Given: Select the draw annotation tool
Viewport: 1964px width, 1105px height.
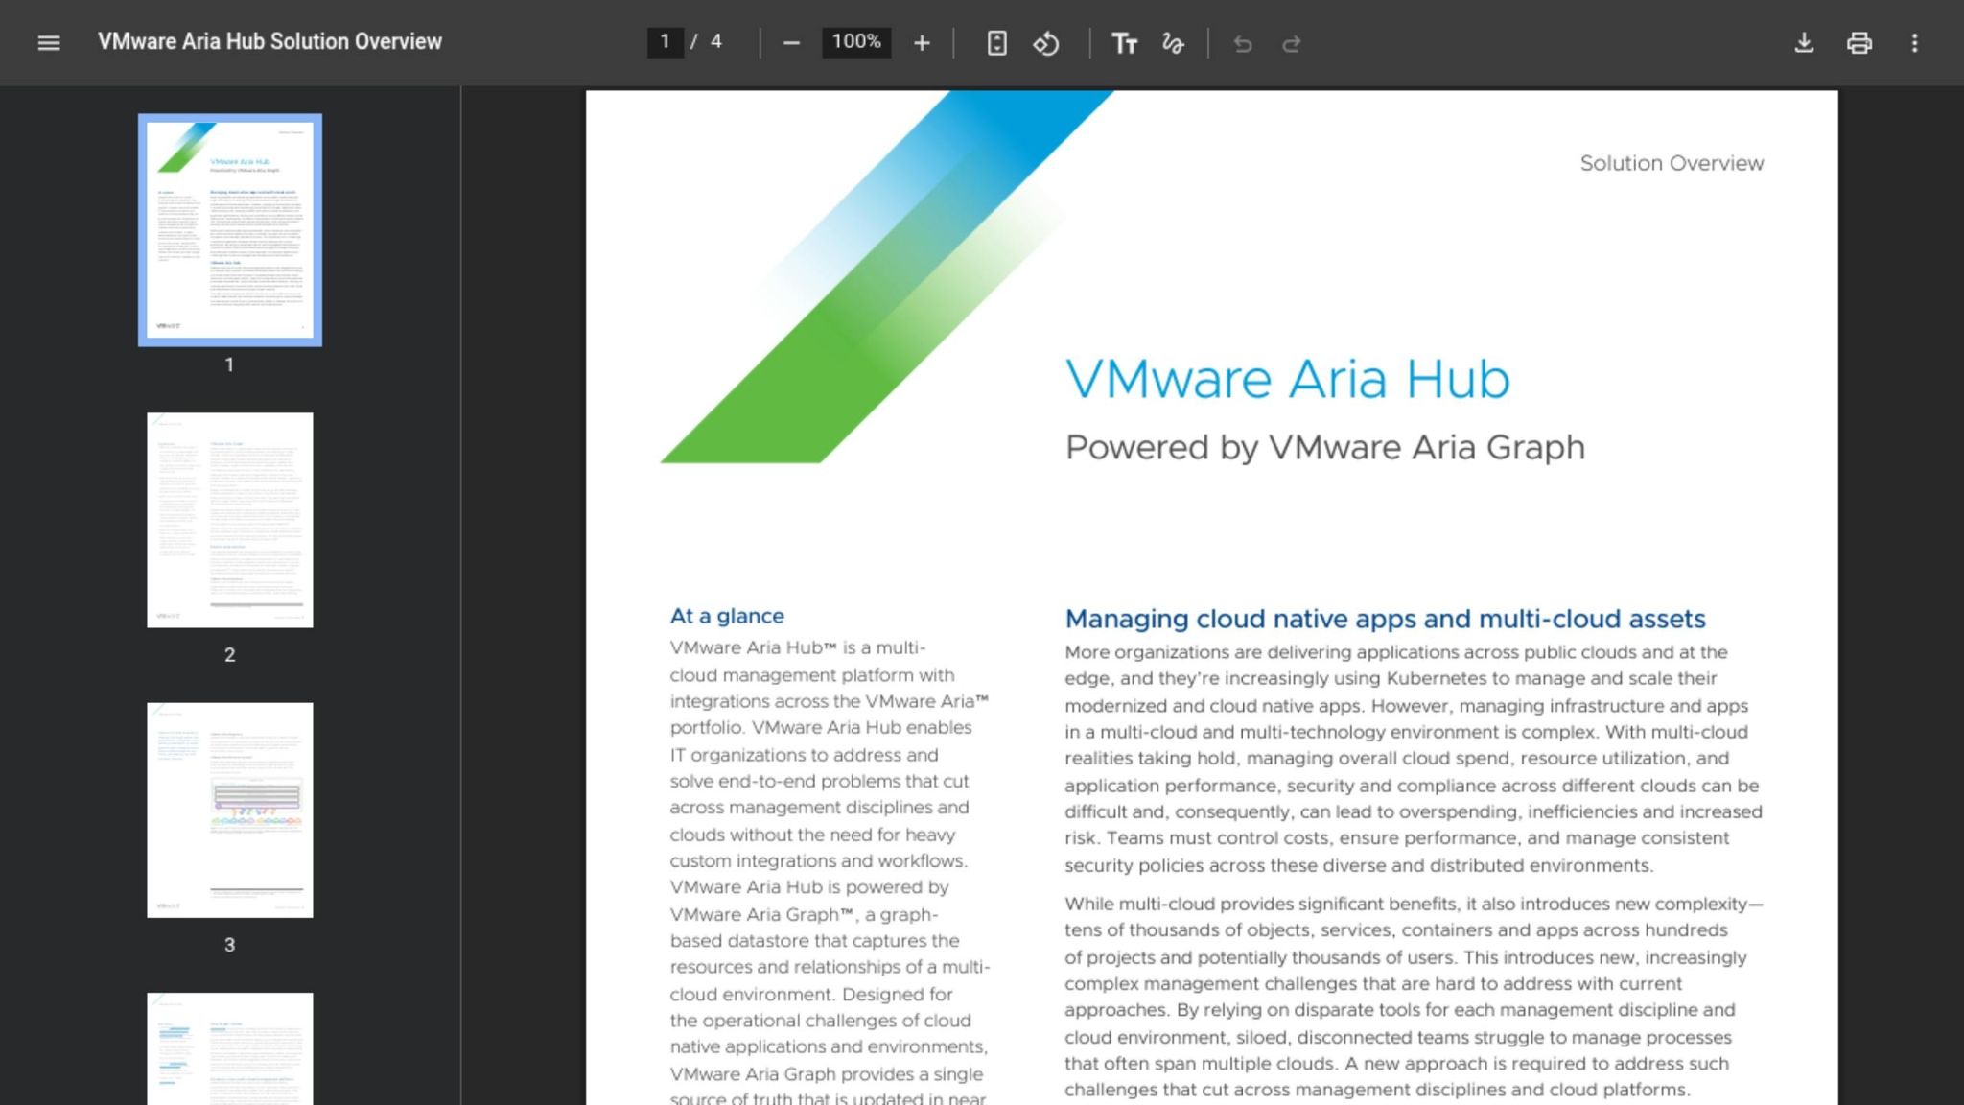Looking at the screenshot, I should (x=1173, y=43).
